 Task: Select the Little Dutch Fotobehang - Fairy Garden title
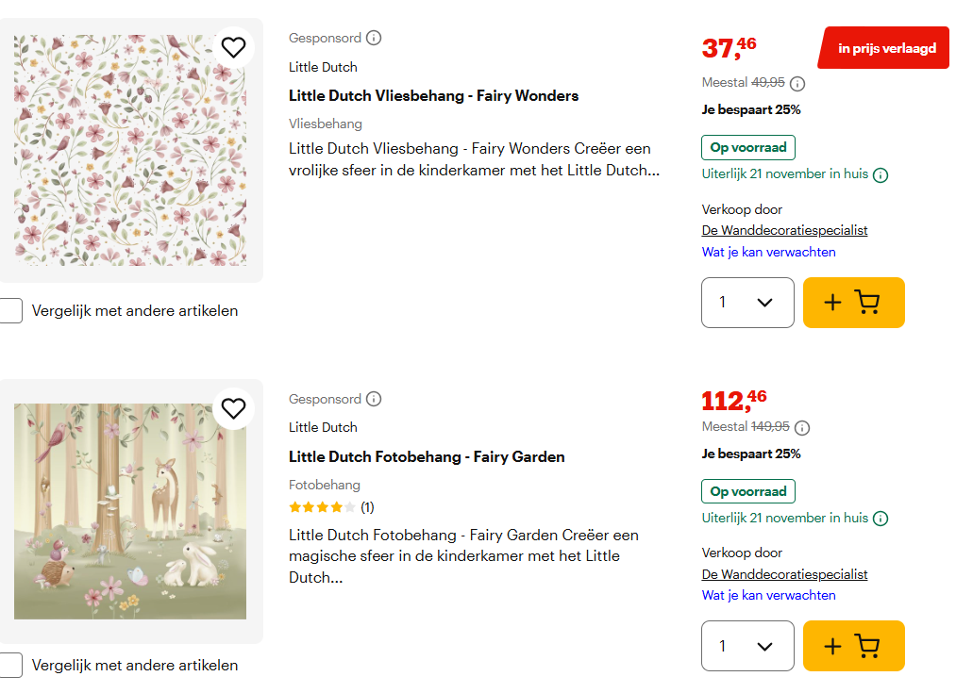[427, 456]
